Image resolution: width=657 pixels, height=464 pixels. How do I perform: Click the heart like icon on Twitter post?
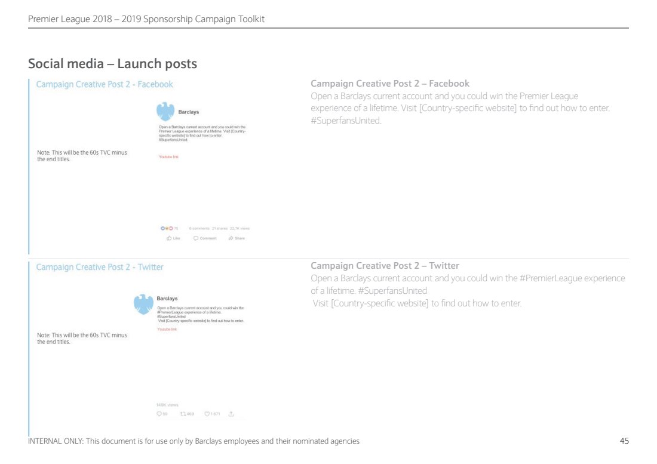207,414
